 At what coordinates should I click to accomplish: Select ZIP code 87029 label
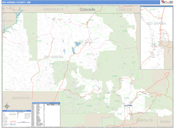tap(52, 64)
